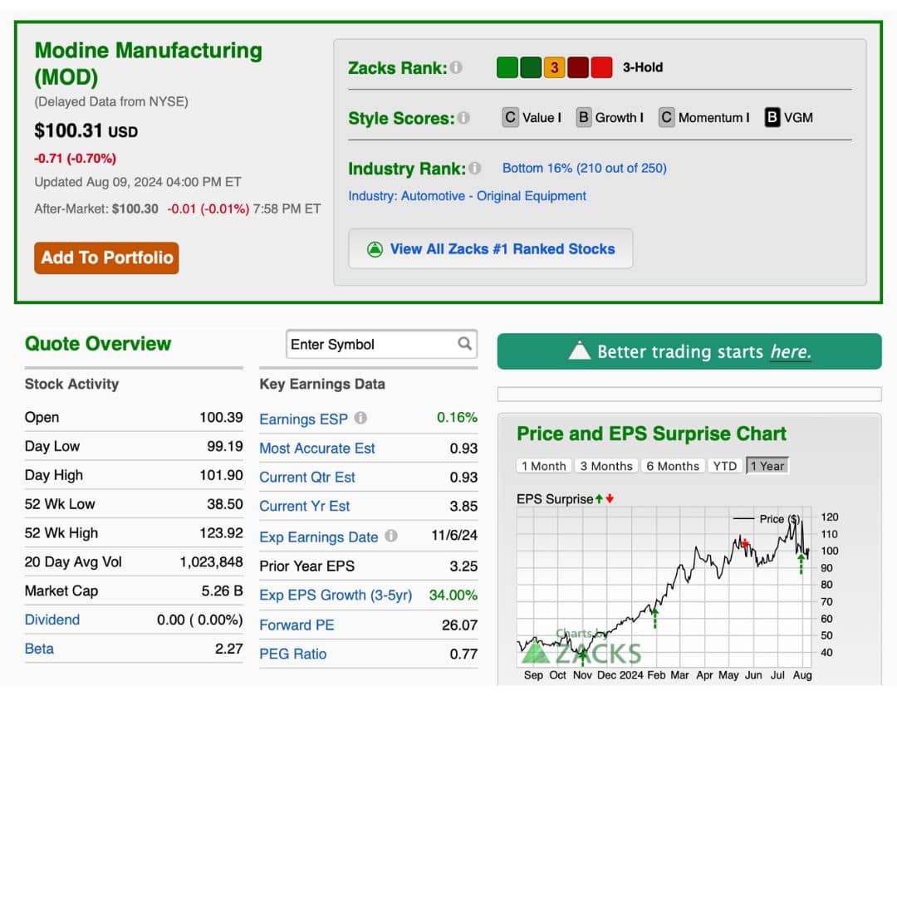This screenshot has width=897, height=897.
Task: Open the Bottom 16% industry rank link
Action: pos(584,168)
